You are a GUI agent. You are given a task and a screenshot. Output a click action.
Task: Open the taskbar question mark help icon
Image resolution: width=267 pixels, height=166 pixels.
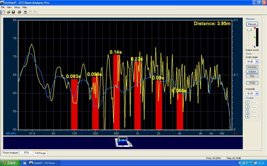point(25,163)
